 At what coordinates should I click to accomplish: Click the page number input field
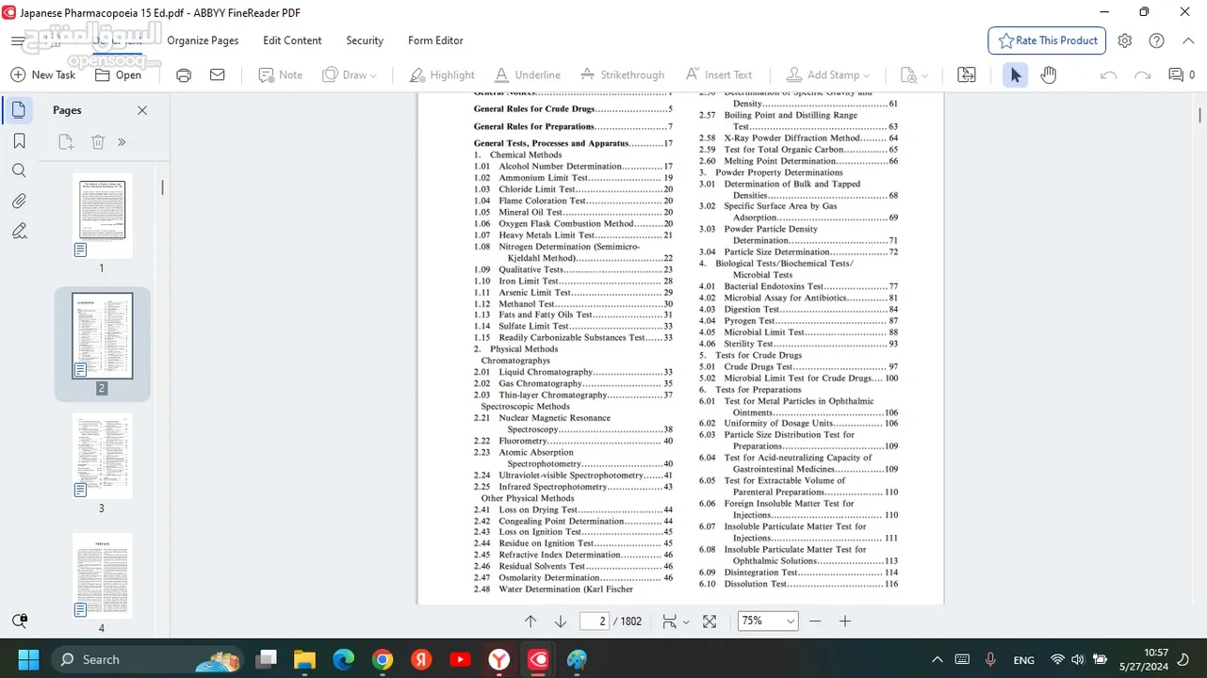point(594,621)
